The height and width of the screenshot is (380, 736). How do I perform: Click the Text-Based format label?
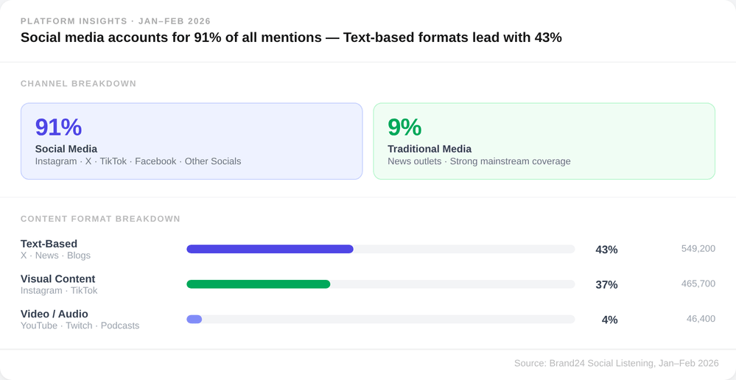[49, 244]
